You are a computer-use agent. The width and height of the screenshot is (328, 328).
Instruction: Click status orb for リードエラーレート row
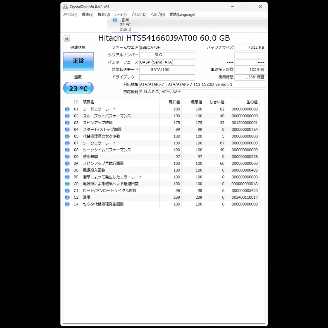click(67, 109)
